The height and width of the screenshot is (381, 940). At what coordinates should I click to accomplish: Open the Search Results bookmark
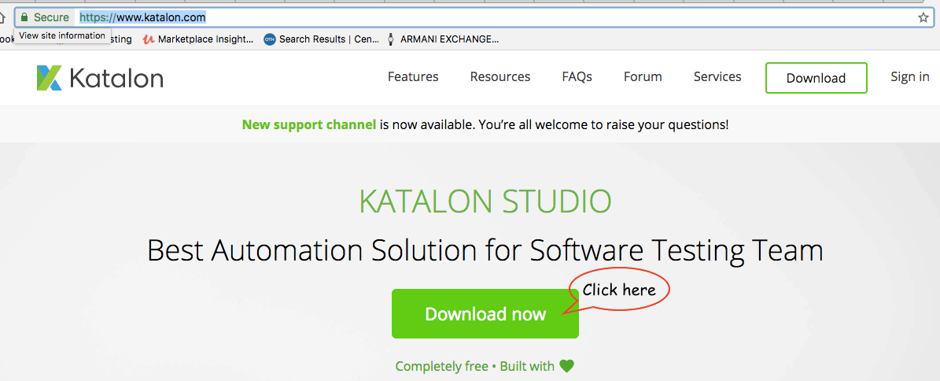(321, 39)
